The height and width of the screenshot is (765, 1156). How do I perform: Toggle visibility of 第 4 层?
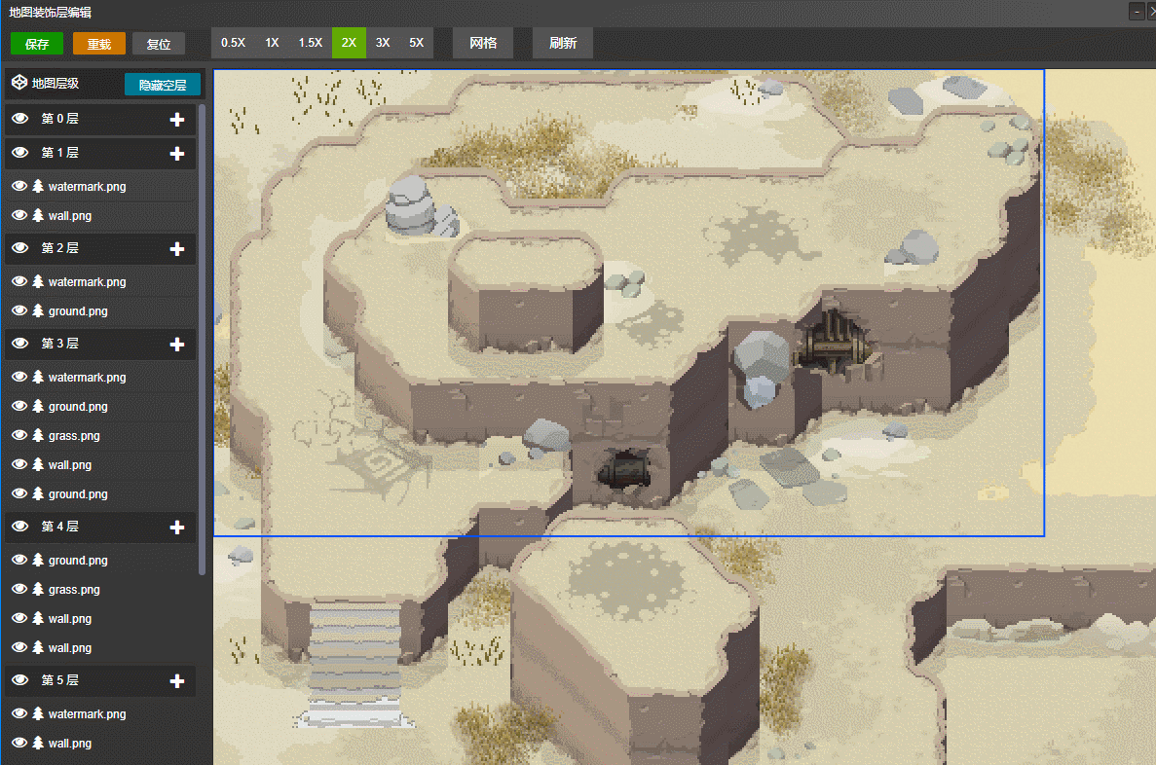(19, 527)
